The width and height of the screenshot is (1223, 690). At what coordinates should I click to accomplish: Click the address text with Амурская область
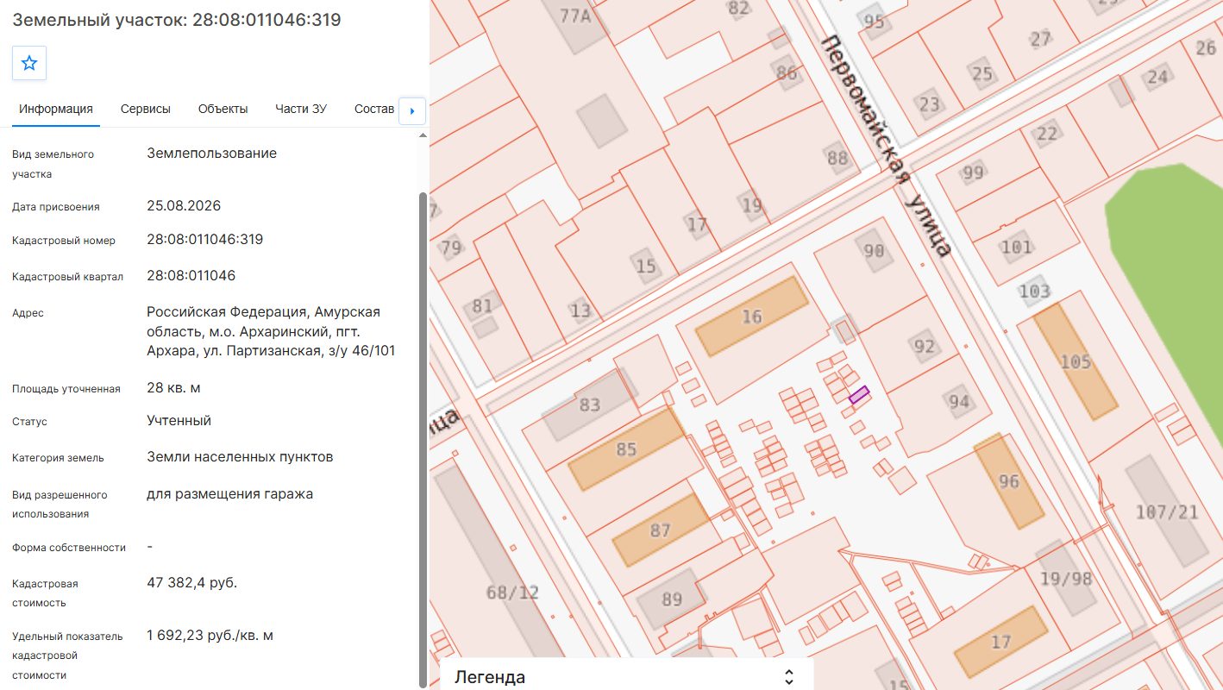tap(271, 331)
